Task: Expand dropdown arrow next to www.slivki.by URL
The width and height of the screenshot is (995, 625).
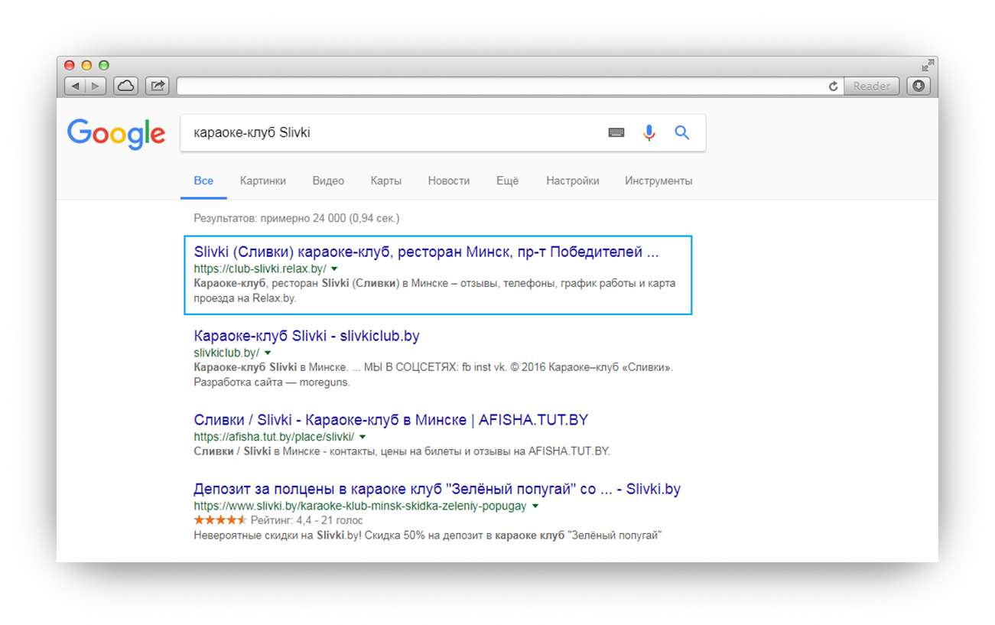Action: 535,506
